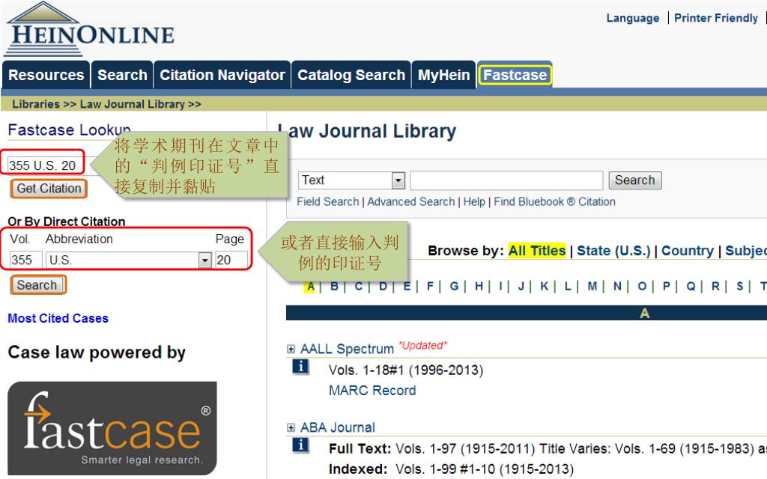Screen dimensions: 767x479
Task: Click the Field Search link
Action: pos(328,202)
